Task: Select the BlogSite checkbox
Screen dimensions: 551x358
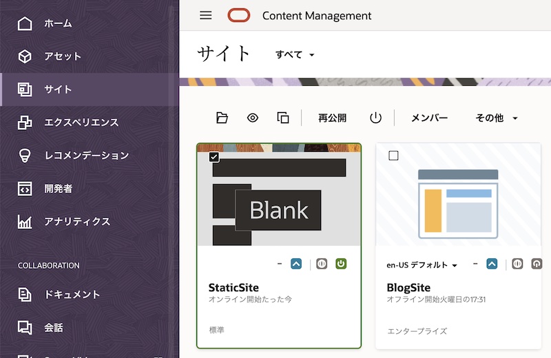Action: [393, 156]
